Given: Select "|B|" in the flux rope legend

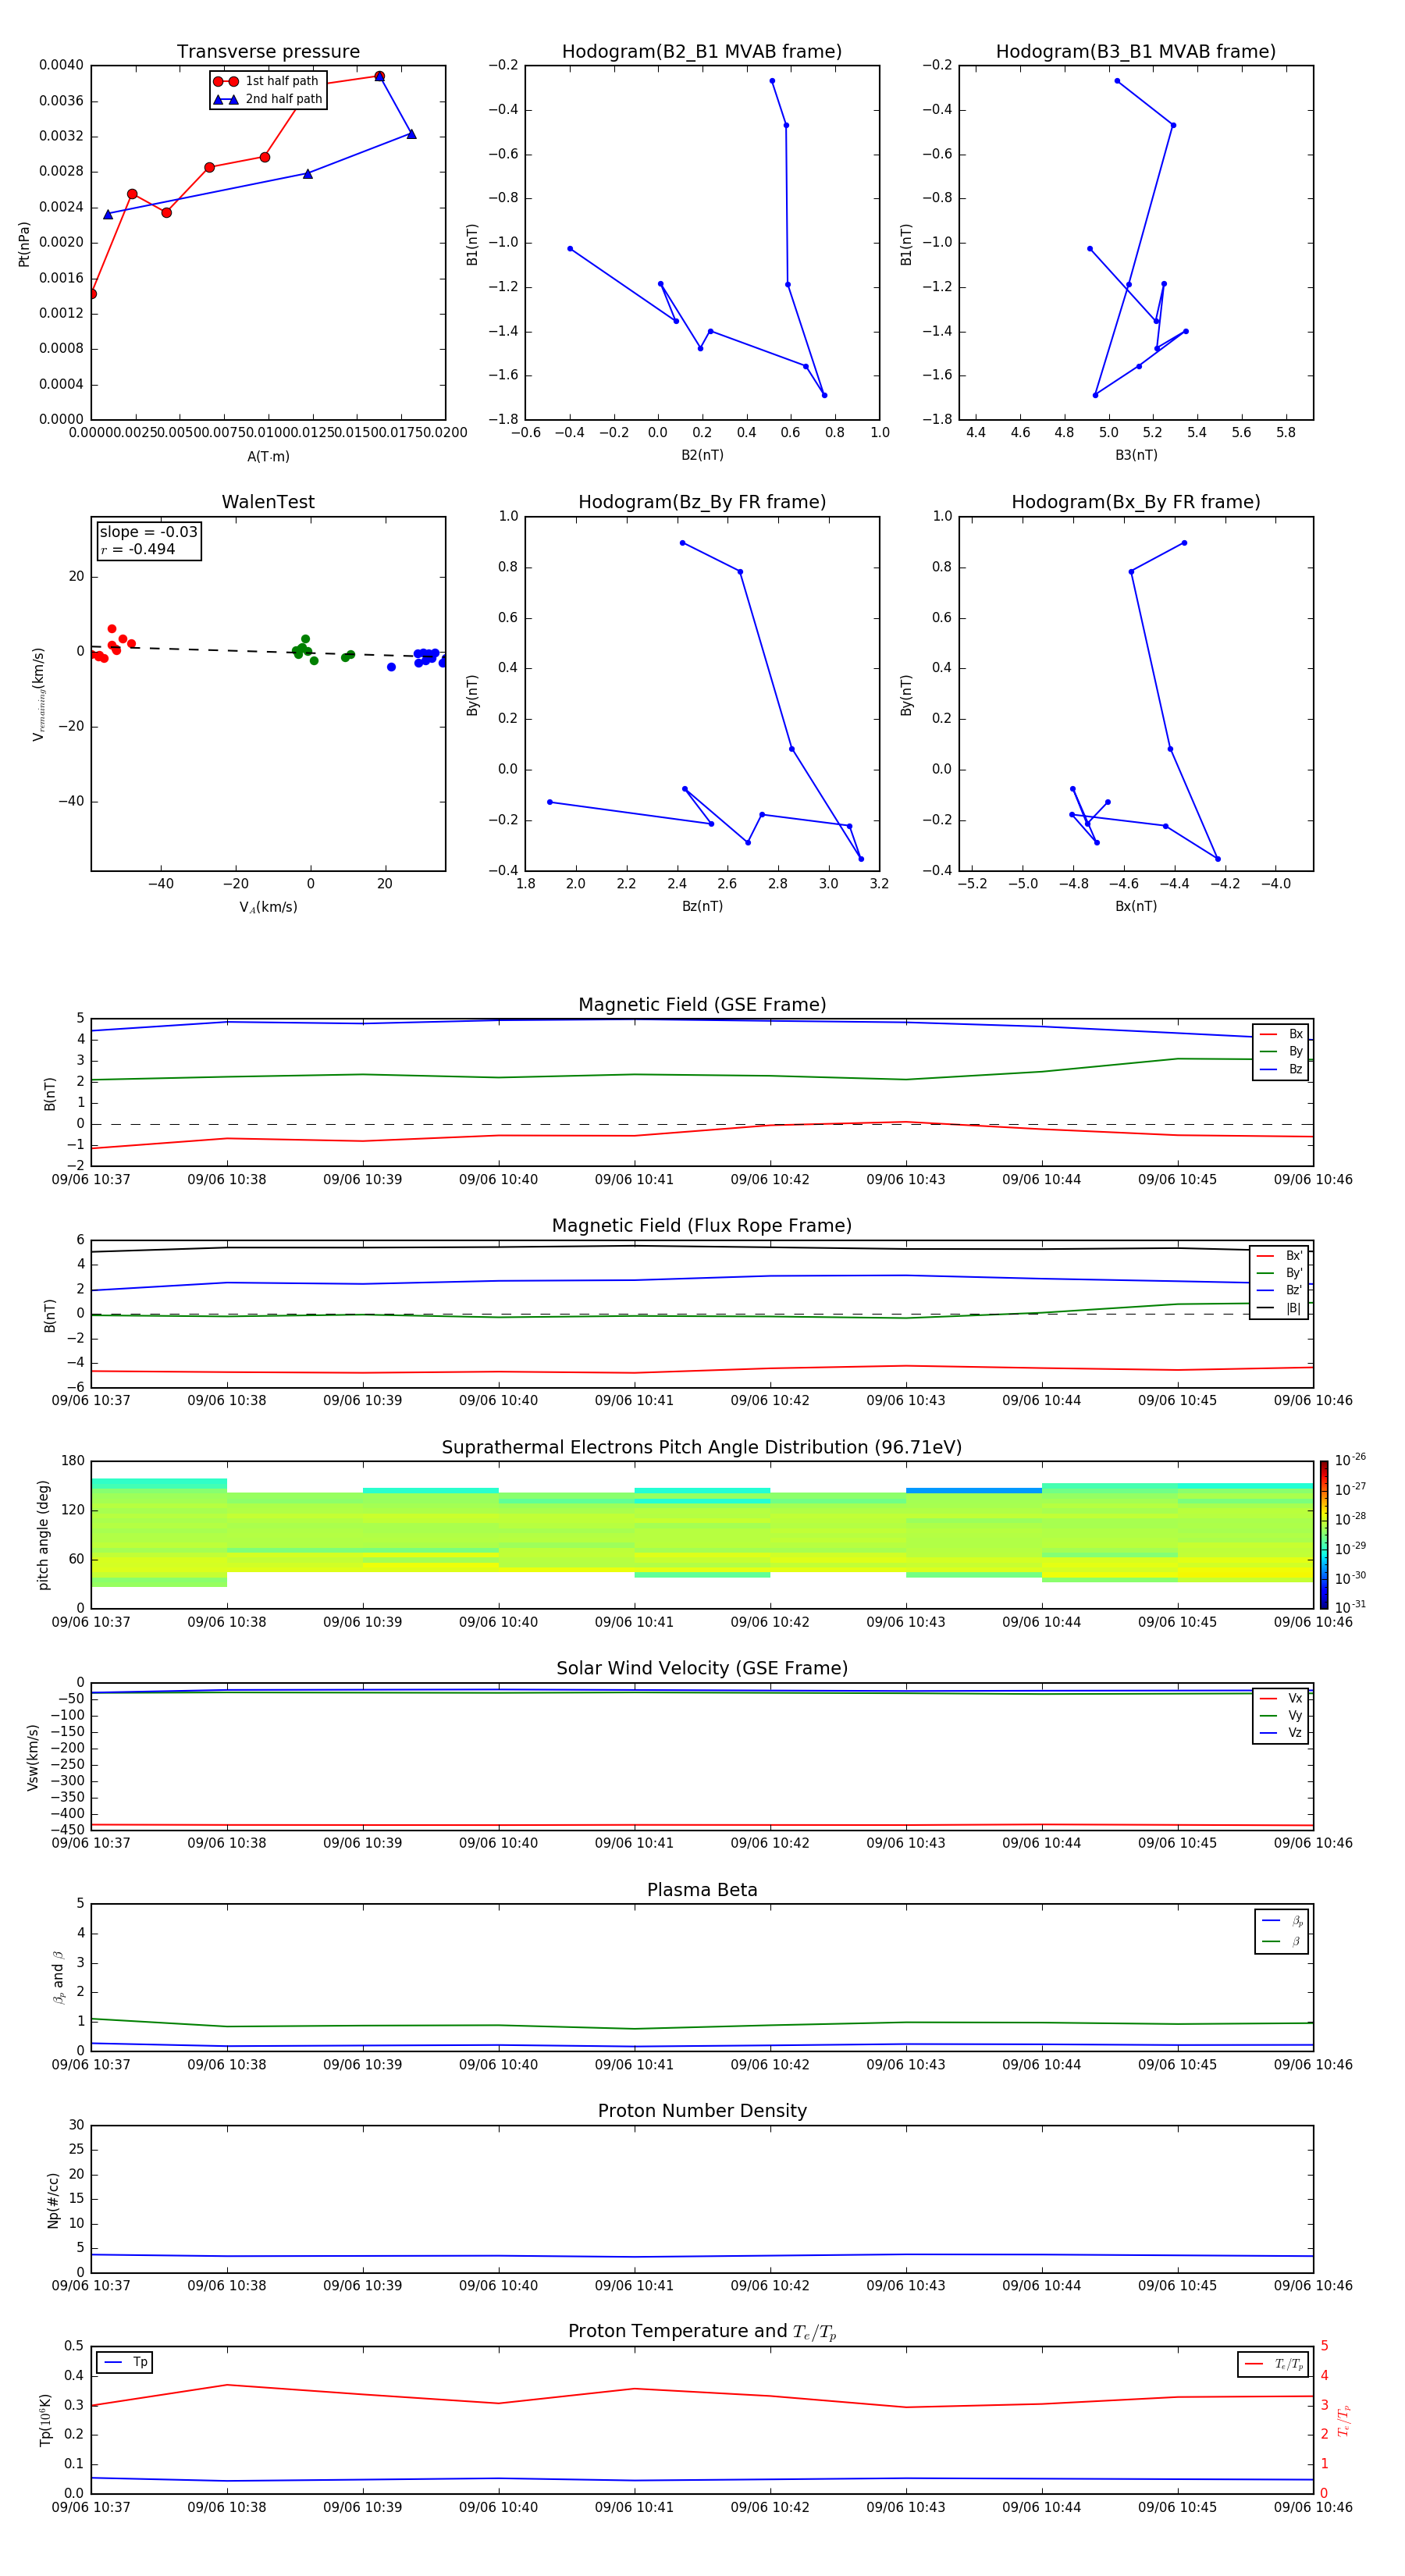Looking at the screenshot, I should (x=1280, y=1308).
